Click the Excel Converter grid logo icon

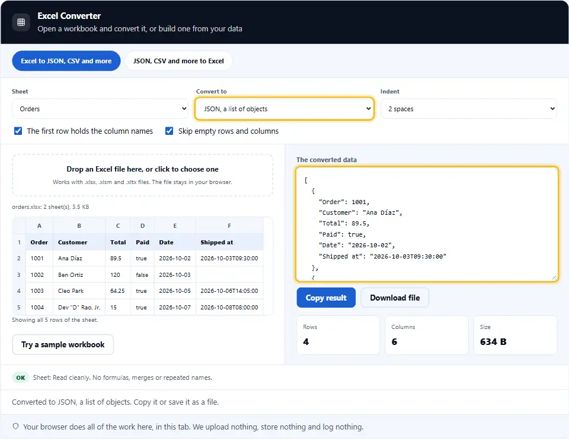coord(21,22)
